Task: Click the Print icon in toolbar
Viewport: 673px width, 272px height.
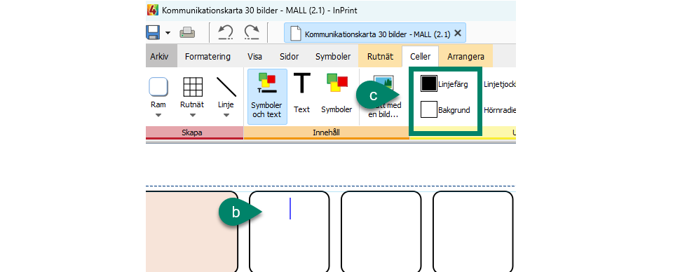Action: pyautogui.click(x=187, y=33)
